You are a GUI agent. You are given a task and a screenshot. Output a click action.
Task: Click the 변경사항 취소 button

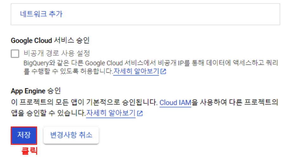click(71, 135)
